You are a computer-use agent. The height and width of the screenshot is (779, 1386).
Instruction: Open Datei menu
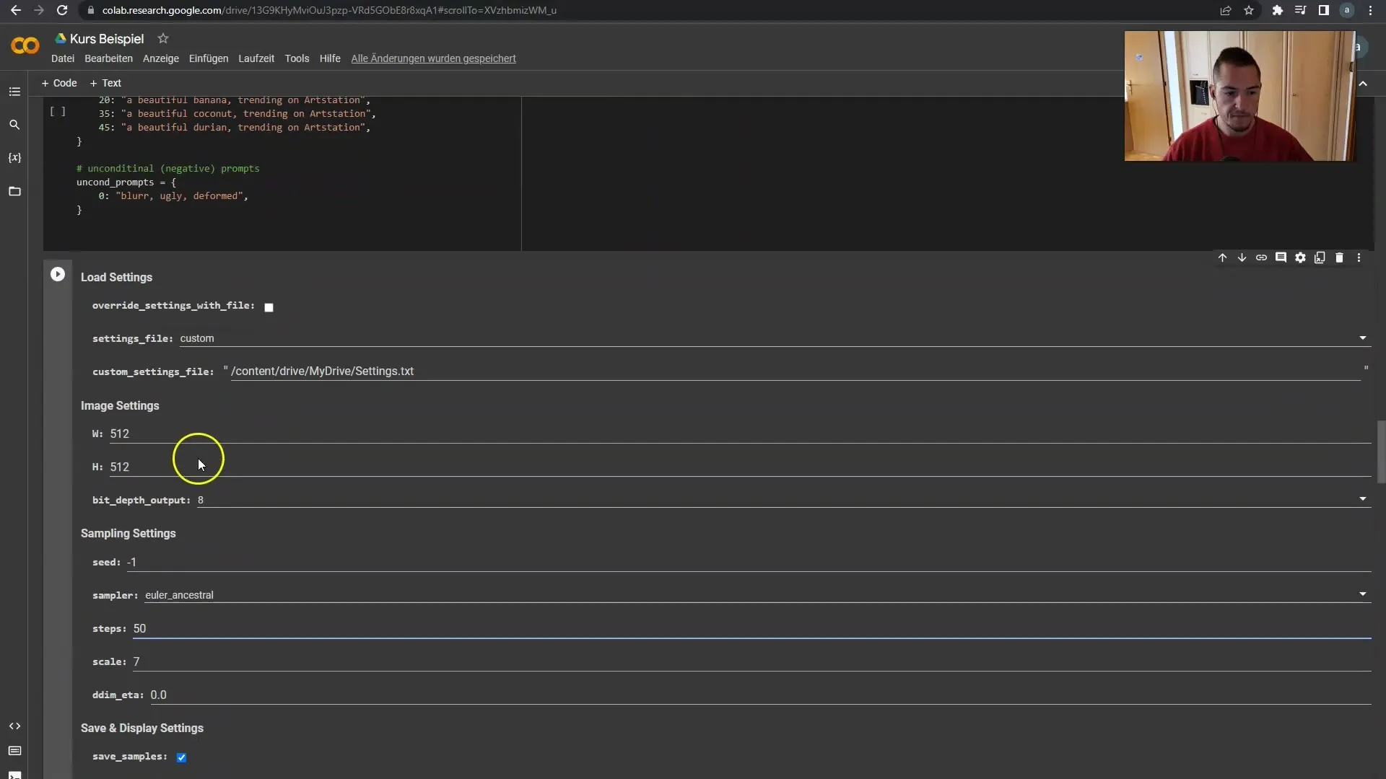(63, 58)
